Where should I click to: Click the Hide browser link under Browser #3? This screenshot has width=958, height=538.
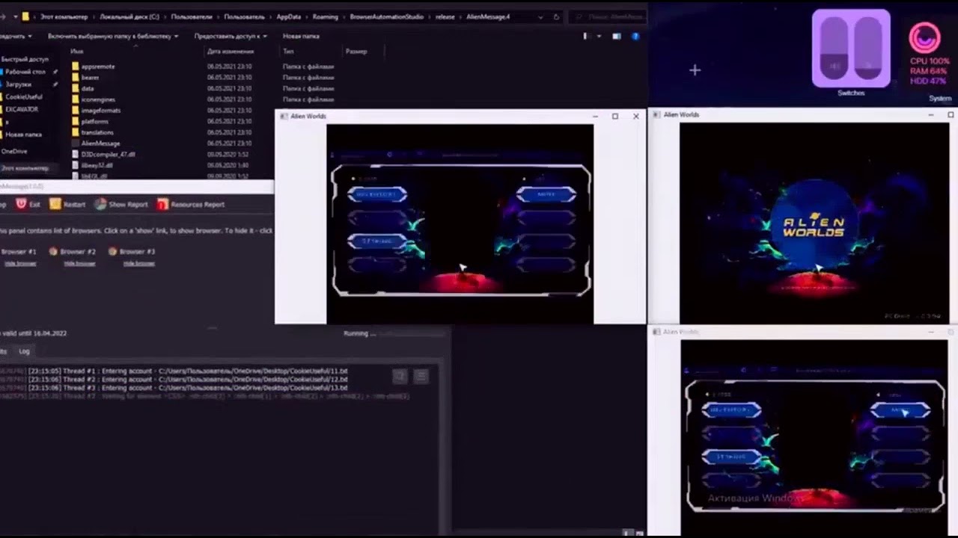[139, 263]
